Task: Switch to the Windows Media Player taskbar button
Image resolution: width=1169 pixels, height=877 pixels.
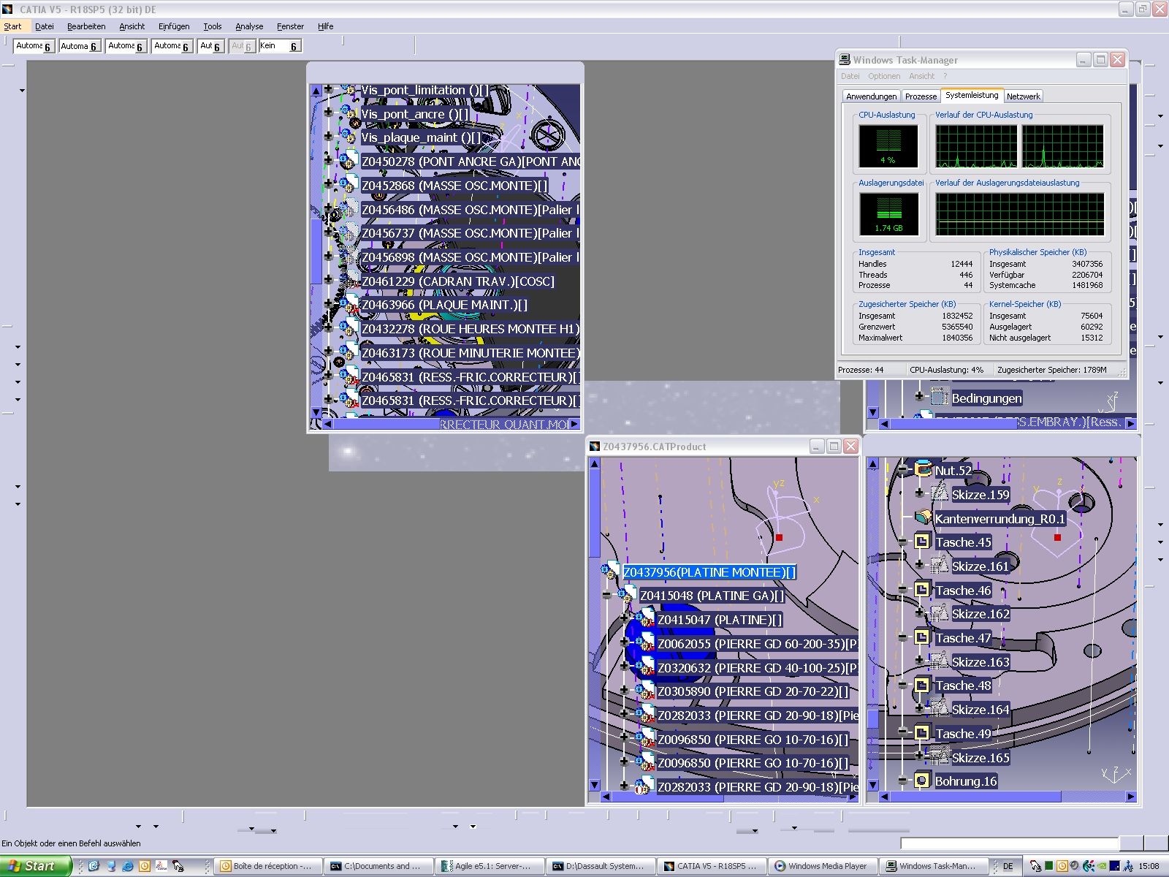Action: [822, 866]
